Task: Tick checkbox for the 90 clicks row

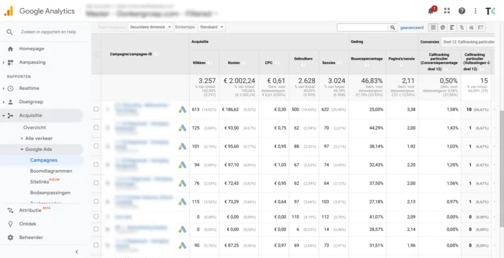Action: 96,245
